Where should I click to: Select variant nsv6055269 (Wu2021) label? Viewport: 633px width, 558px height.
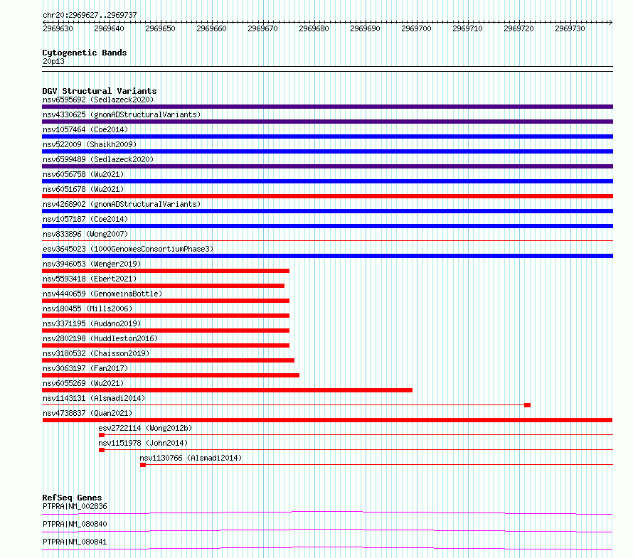click(x=83, y=383)
